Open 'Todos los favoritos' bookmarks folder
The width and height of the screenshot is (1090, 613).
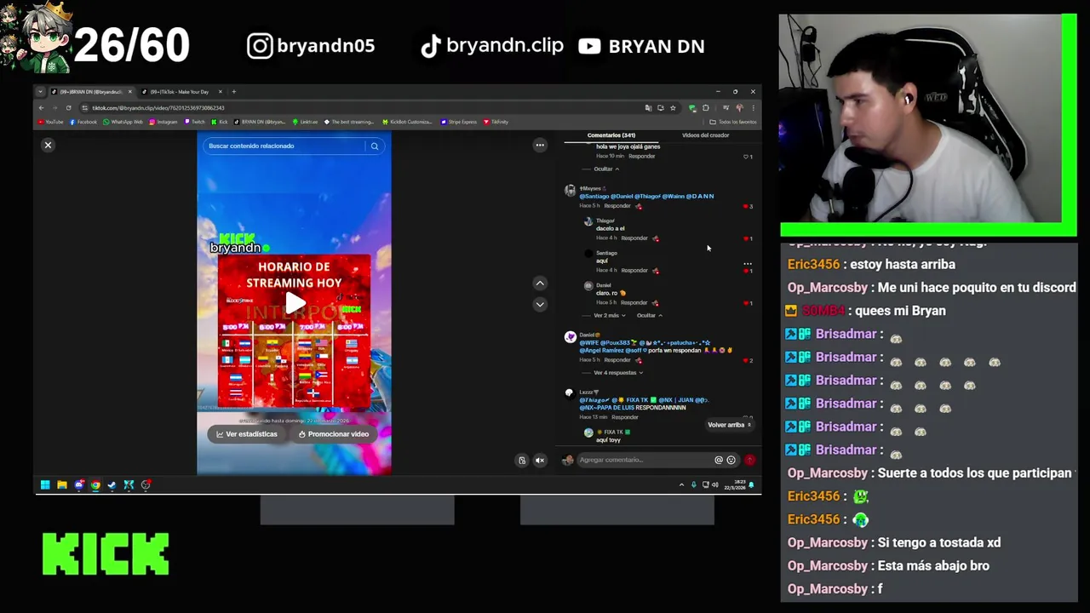(733, 122)
